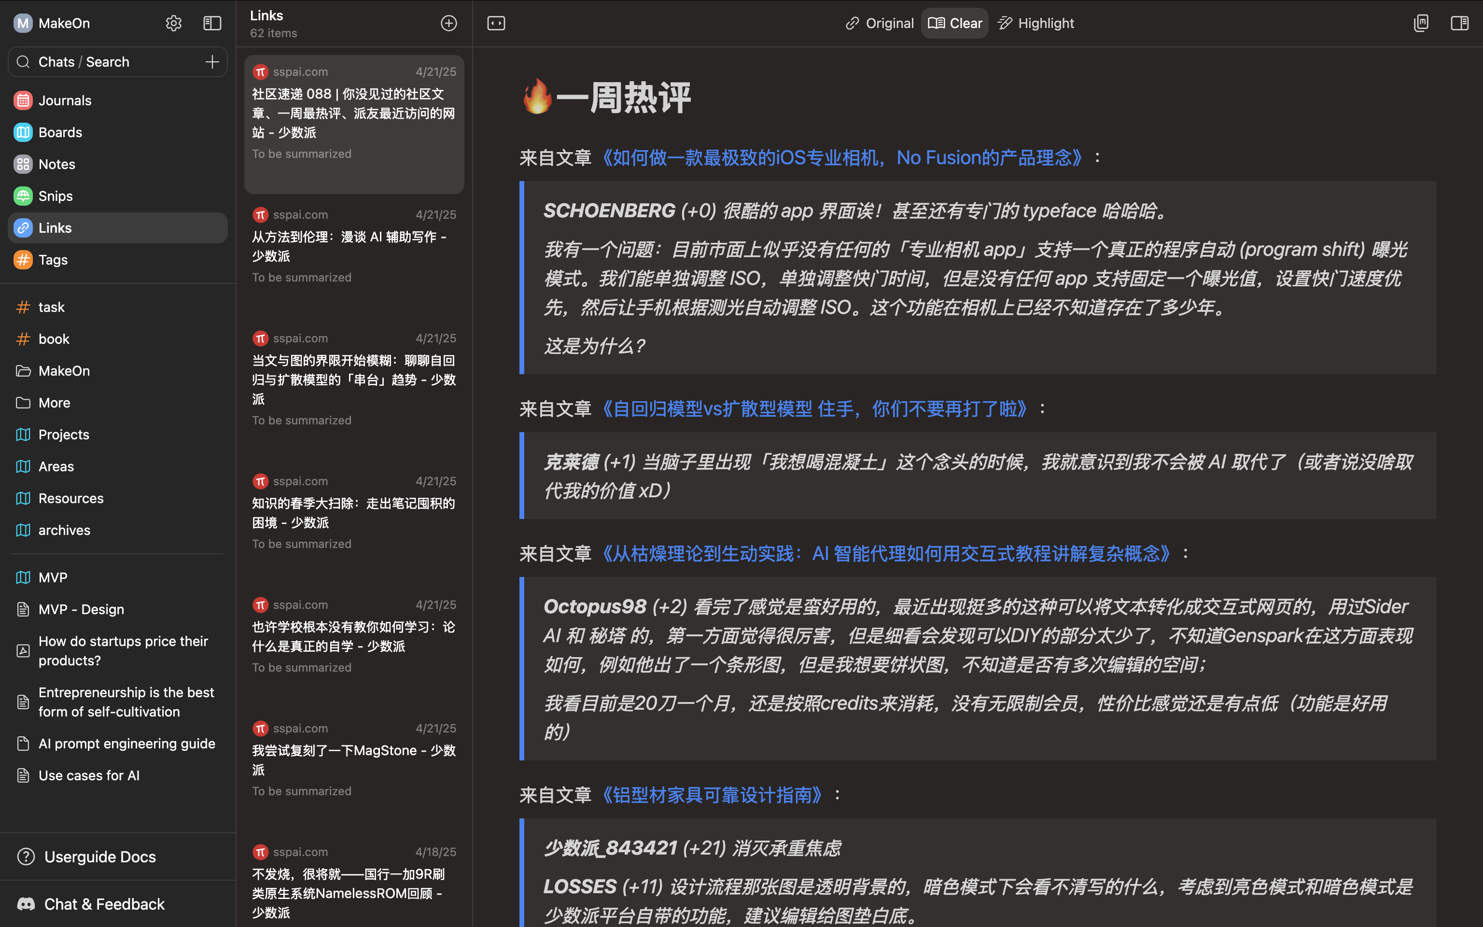
Task: Expand the Projects board
Action: pyautogui.click(x=64, y=435)
